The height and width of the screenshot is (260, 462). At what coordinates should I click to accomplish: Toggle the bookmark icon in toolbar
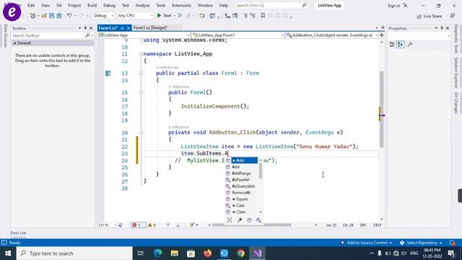tap(263, 16)
